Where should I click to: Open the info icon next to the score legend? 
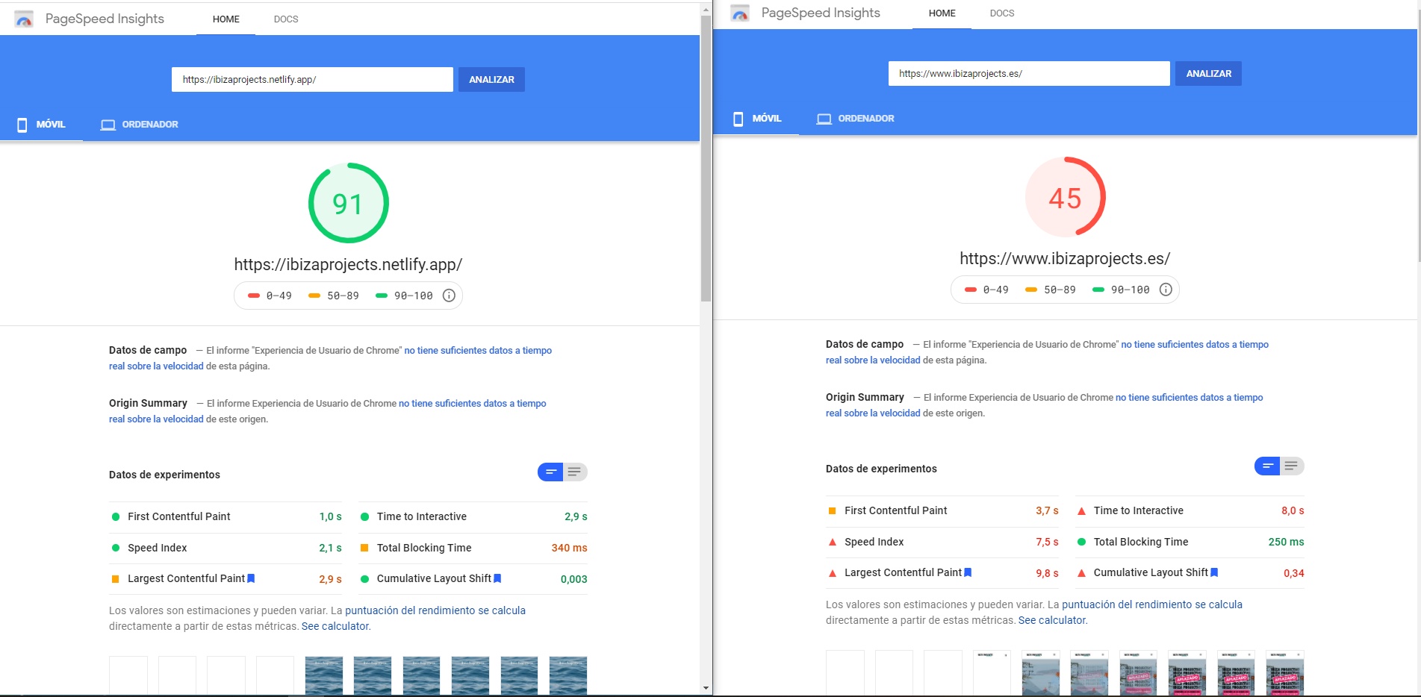click(448, 296)
